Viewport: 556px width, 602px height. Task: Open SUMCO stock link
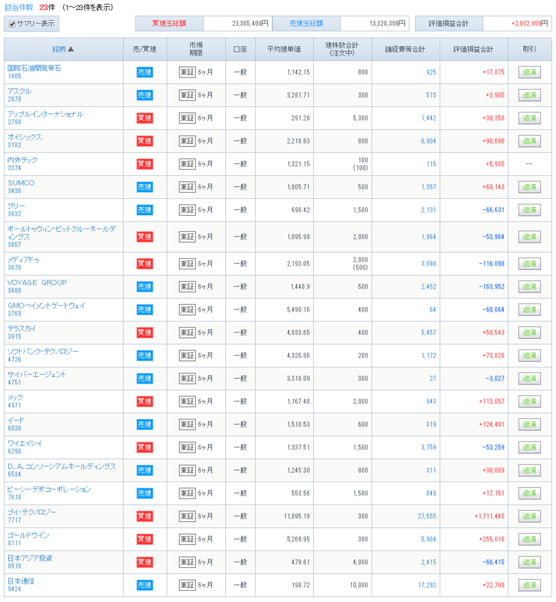(21, 183)
